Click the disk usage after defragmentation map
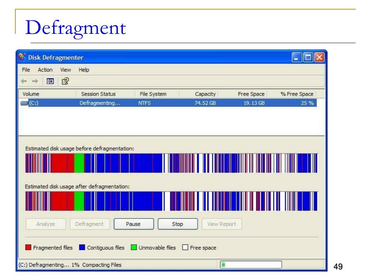The image size is (368, 276). [x=171, y=201]
